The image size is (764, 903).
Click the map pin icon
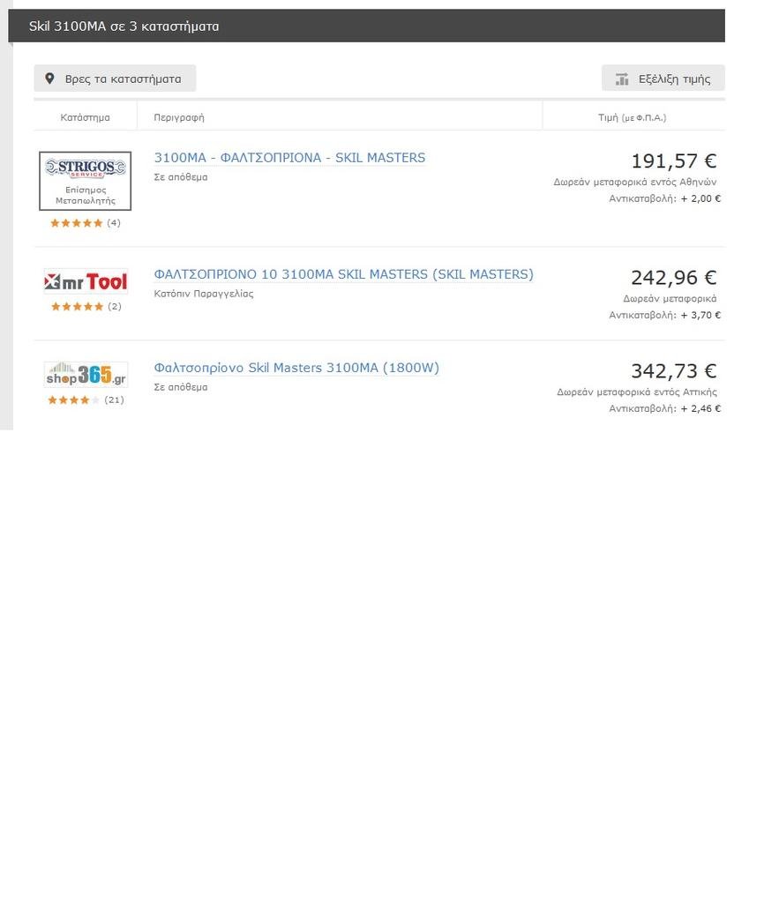49,78
